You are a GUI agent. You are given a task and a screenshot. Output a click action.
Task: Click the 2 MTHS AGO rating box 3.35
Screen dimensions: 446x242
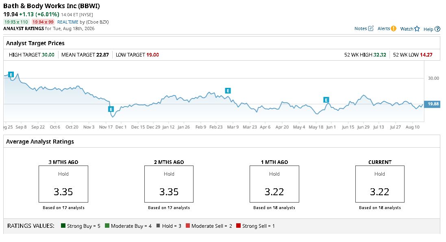pyautogui.click(x=169, y=184)
